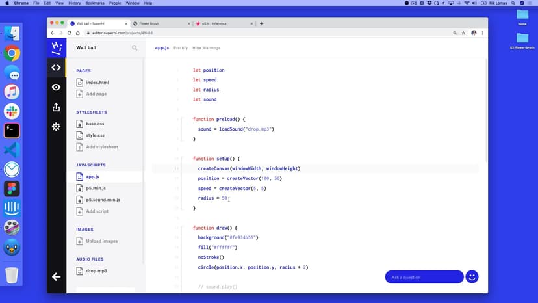Viewport: 538px width, 303px height.
Task: Open style.css in the file list
Action: click(95, 135)
